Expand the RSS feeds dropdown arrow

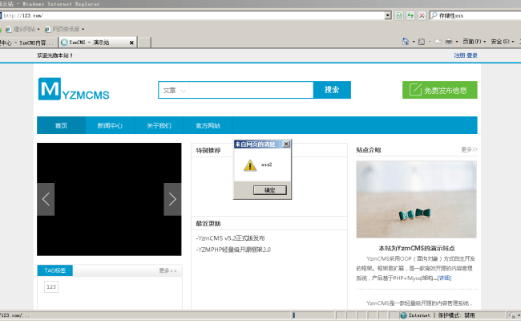pyautogui.click(x=430, y=42)
